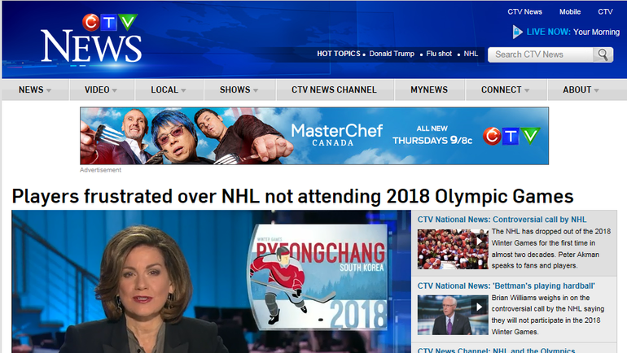Open the MYNEWS menu item

coord(429,89)
